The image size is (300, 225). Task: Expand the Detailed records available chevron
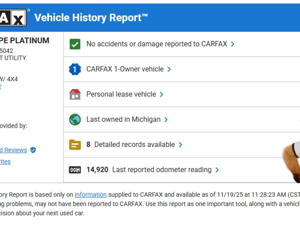(180, 145)
